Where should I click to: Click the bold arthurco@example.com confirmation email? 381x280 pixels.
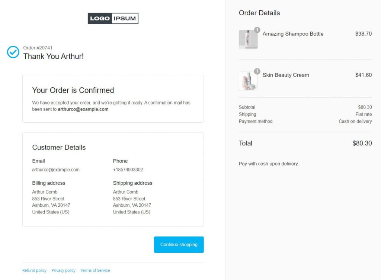[83, 109]
